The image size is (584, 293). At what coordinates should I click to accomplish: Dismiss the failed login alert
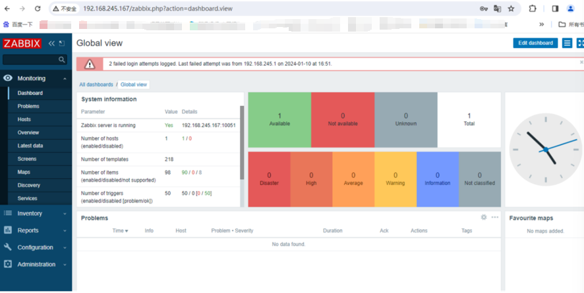click(581, 63)
